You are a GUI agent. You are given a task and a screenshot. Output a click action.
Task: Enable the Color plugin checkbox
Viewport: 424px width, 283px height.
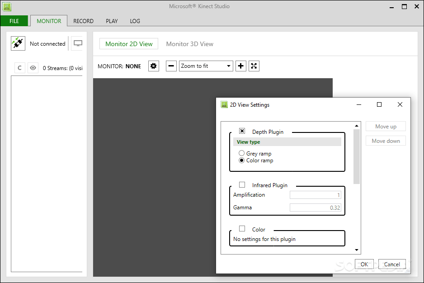click(242, 229)
